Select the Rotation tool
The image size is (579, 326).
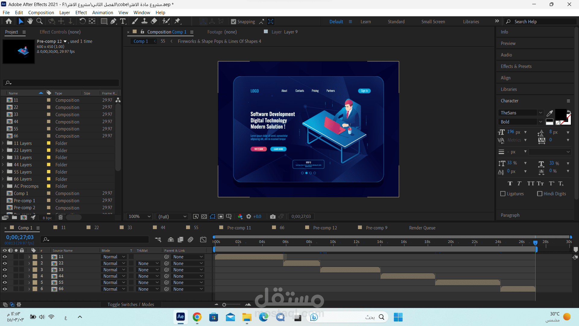pyautogui.click(x=82, y=21)
